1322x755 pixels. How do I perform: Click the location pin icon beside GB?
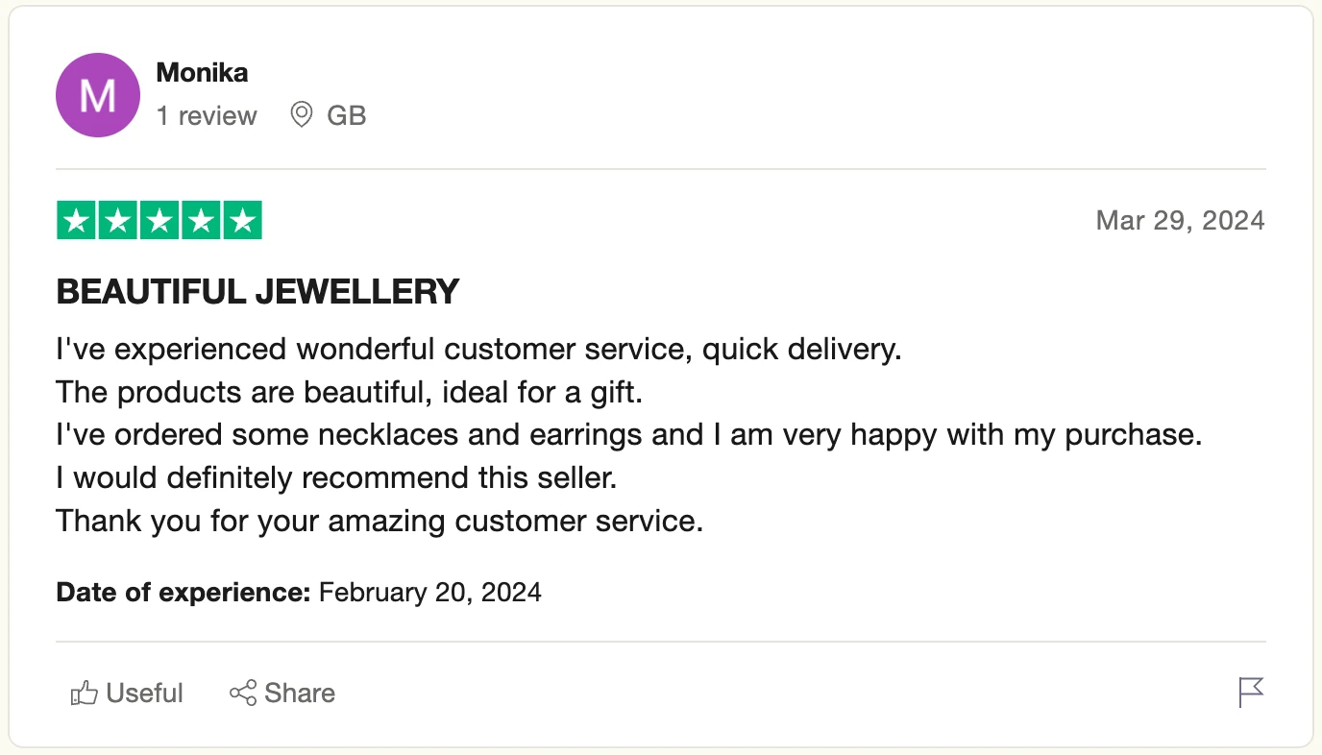(302, 116)
